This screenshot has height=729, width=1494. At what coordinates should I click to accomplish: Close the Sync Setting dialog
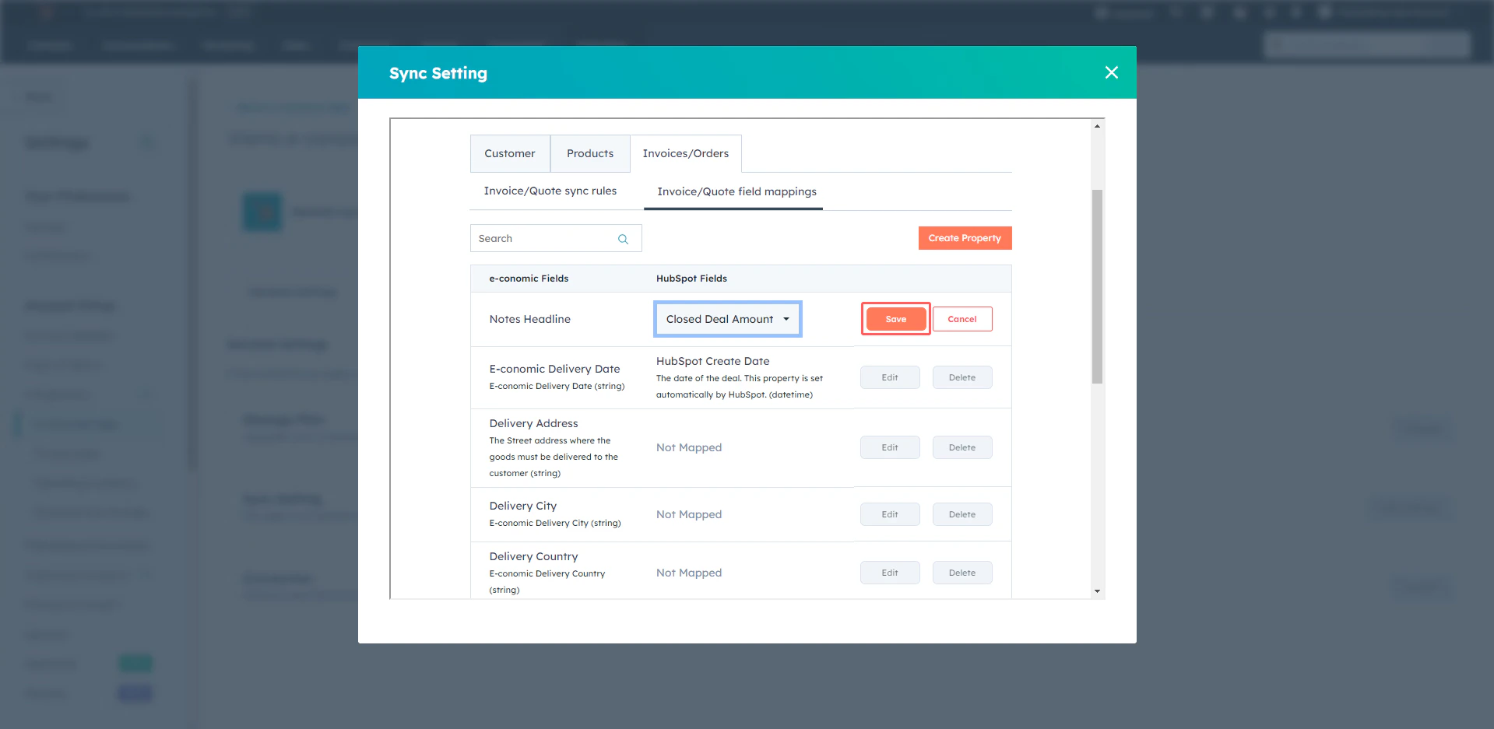[1111, 72]
